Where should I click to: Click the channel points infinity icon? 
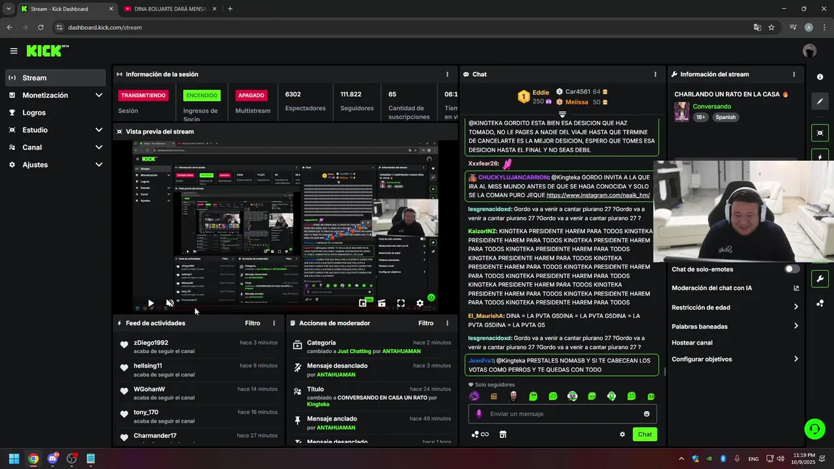point(480,434)
